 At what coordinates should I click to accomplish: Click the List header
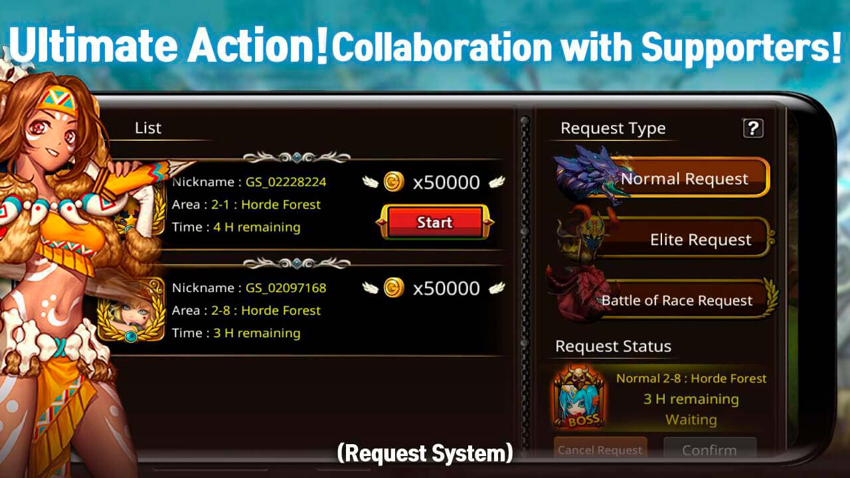pyautogui.click(x=148, y=128)
